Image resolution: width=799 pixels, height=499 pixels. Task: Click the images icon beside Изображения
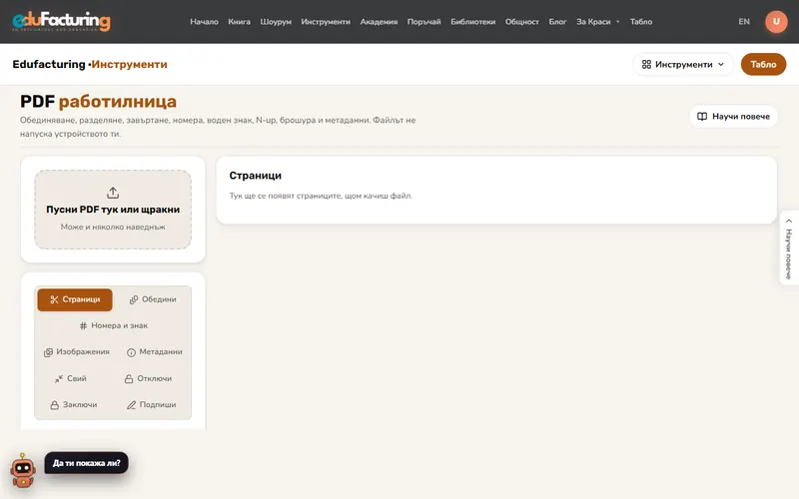pyautogui.click(x=48, y=352)
